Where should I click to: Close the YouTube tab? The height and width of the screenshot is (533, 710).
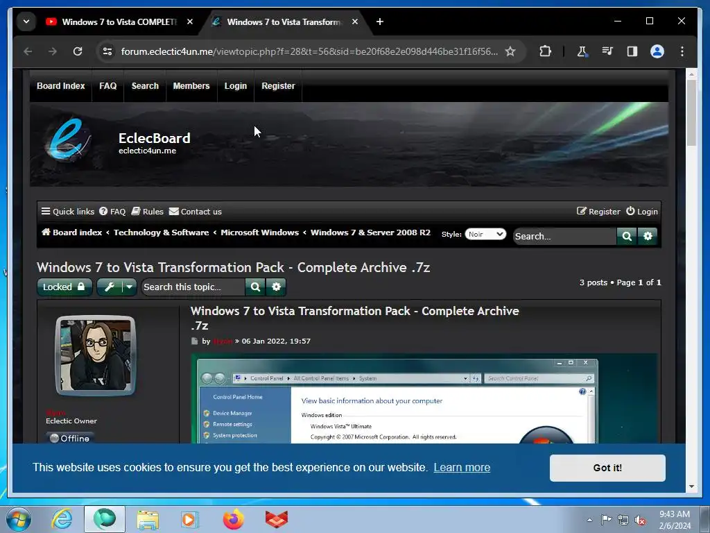click(x=190, y=22)
